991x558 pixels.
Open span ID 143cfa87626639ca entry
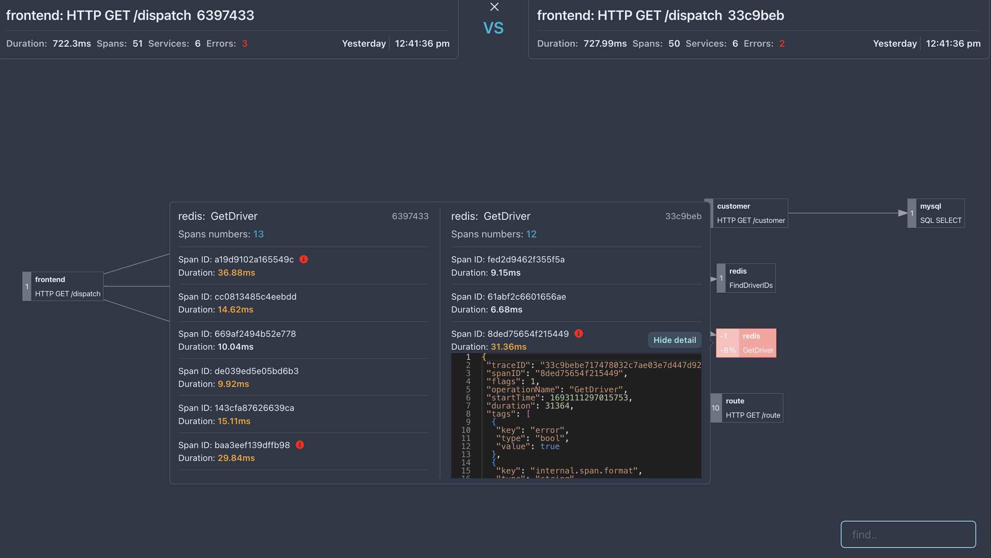point(303,414)
